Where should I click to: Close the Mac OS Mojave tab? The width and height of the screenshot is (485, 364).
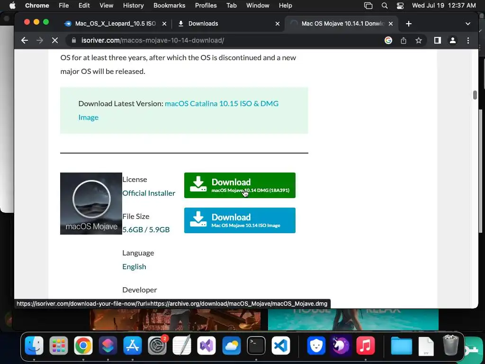391,24
